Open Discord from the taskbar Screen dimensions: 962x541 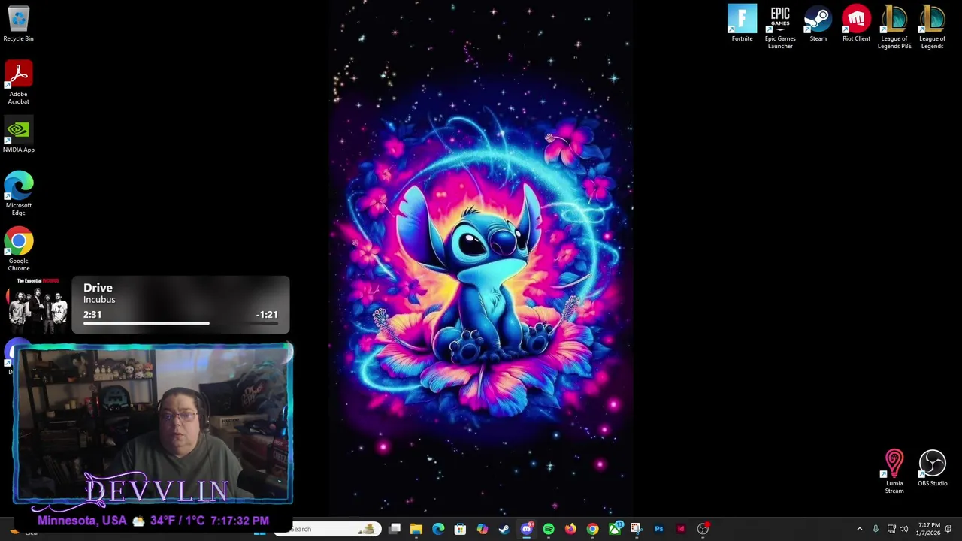click(527, 529)
